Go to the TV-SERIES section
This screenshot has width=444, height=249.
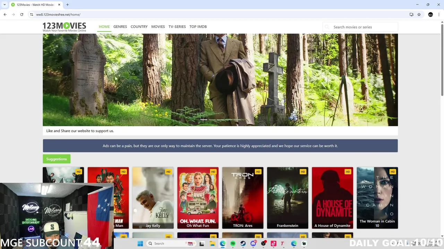[177, 27]
